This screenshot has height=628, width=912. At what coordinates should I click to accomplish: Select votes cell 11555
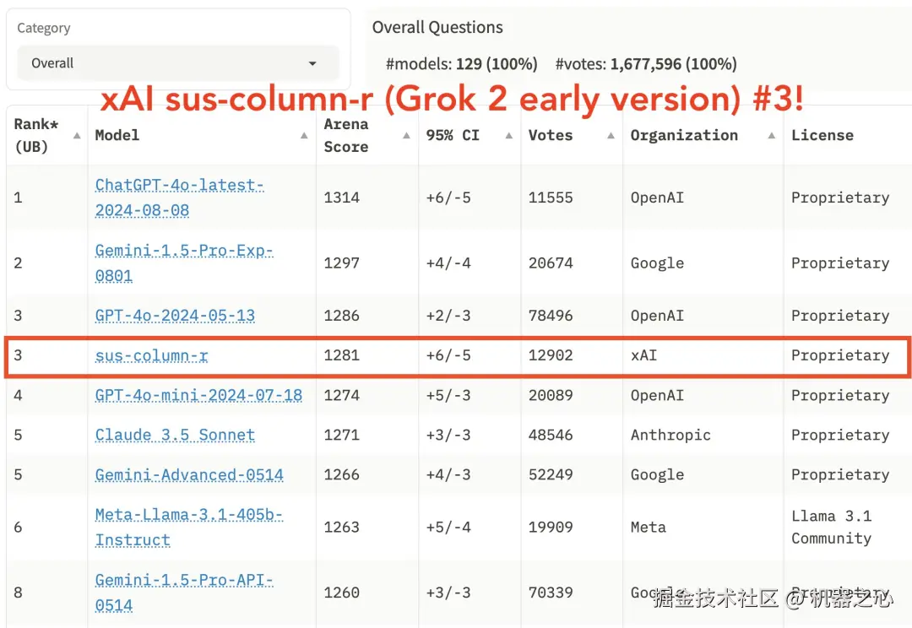551,198
